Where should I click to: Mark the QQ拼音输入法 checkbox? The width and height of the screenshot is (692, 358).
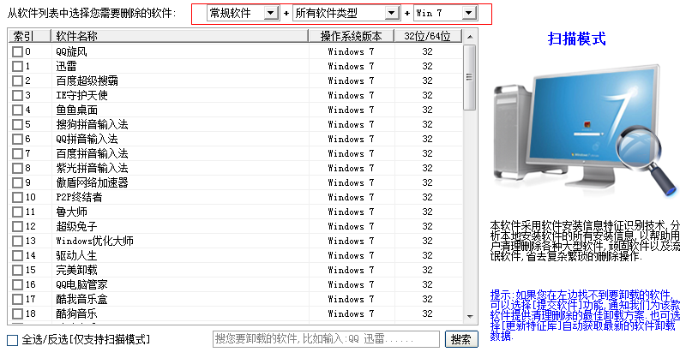(x=17, y=140)
